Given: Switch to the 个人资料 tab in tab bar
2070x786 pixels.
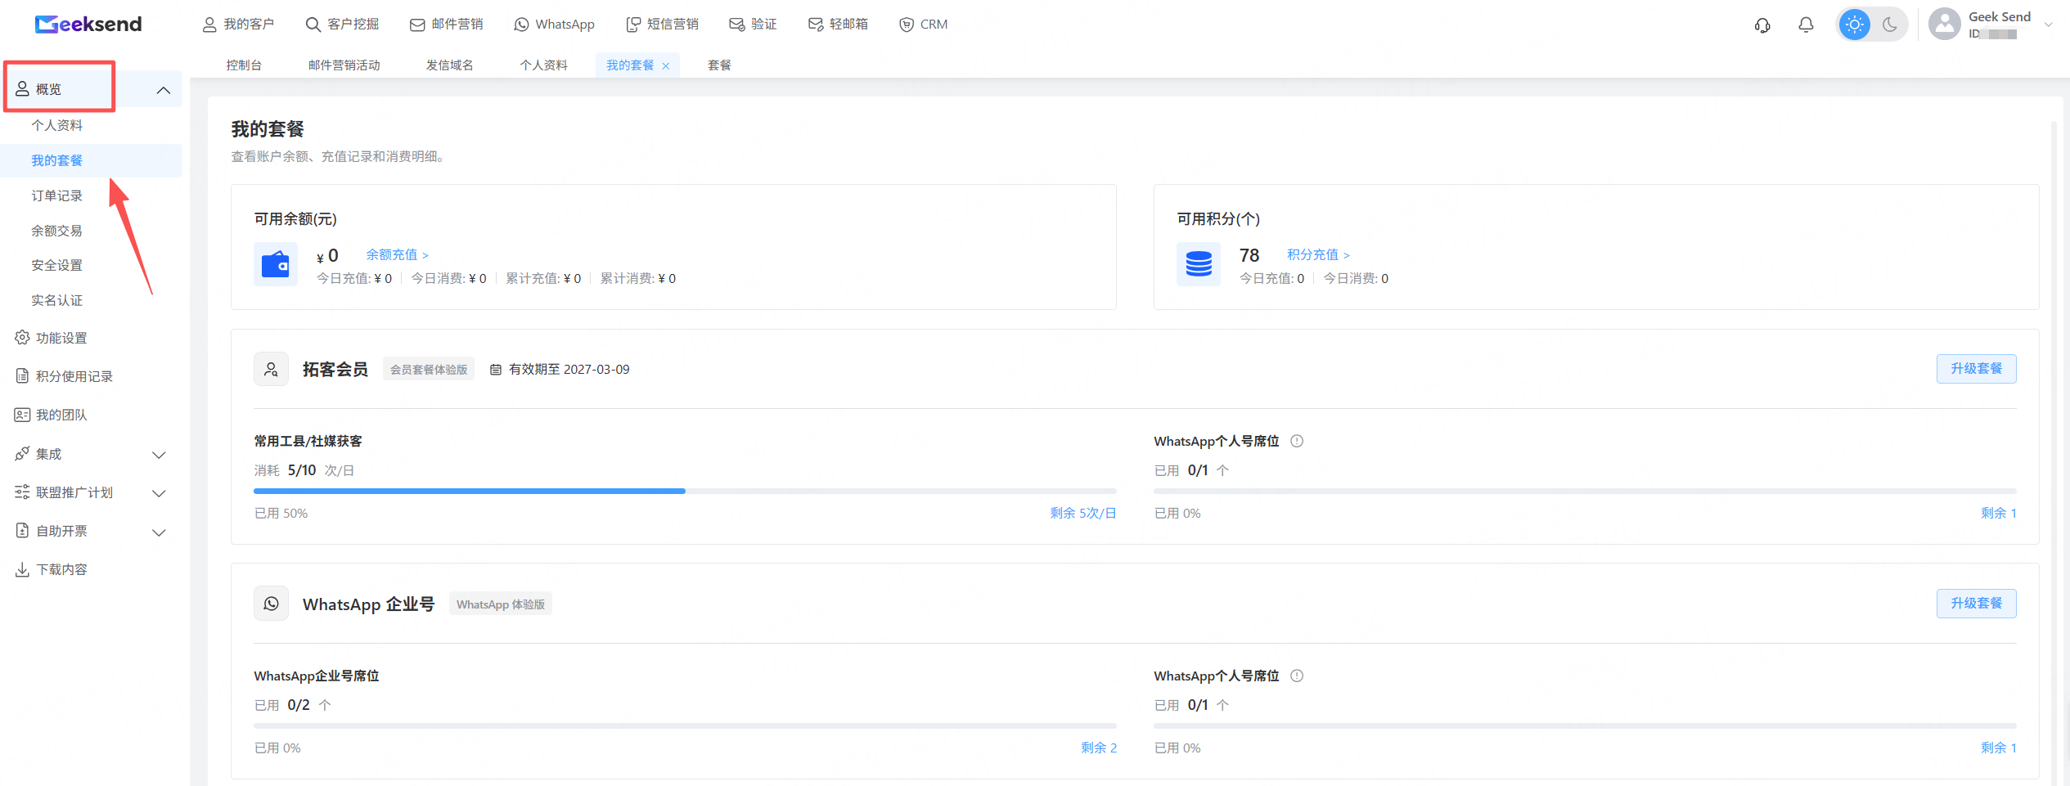Looking at the screenshot, I should pyautogui.click(x=544, y=65).
